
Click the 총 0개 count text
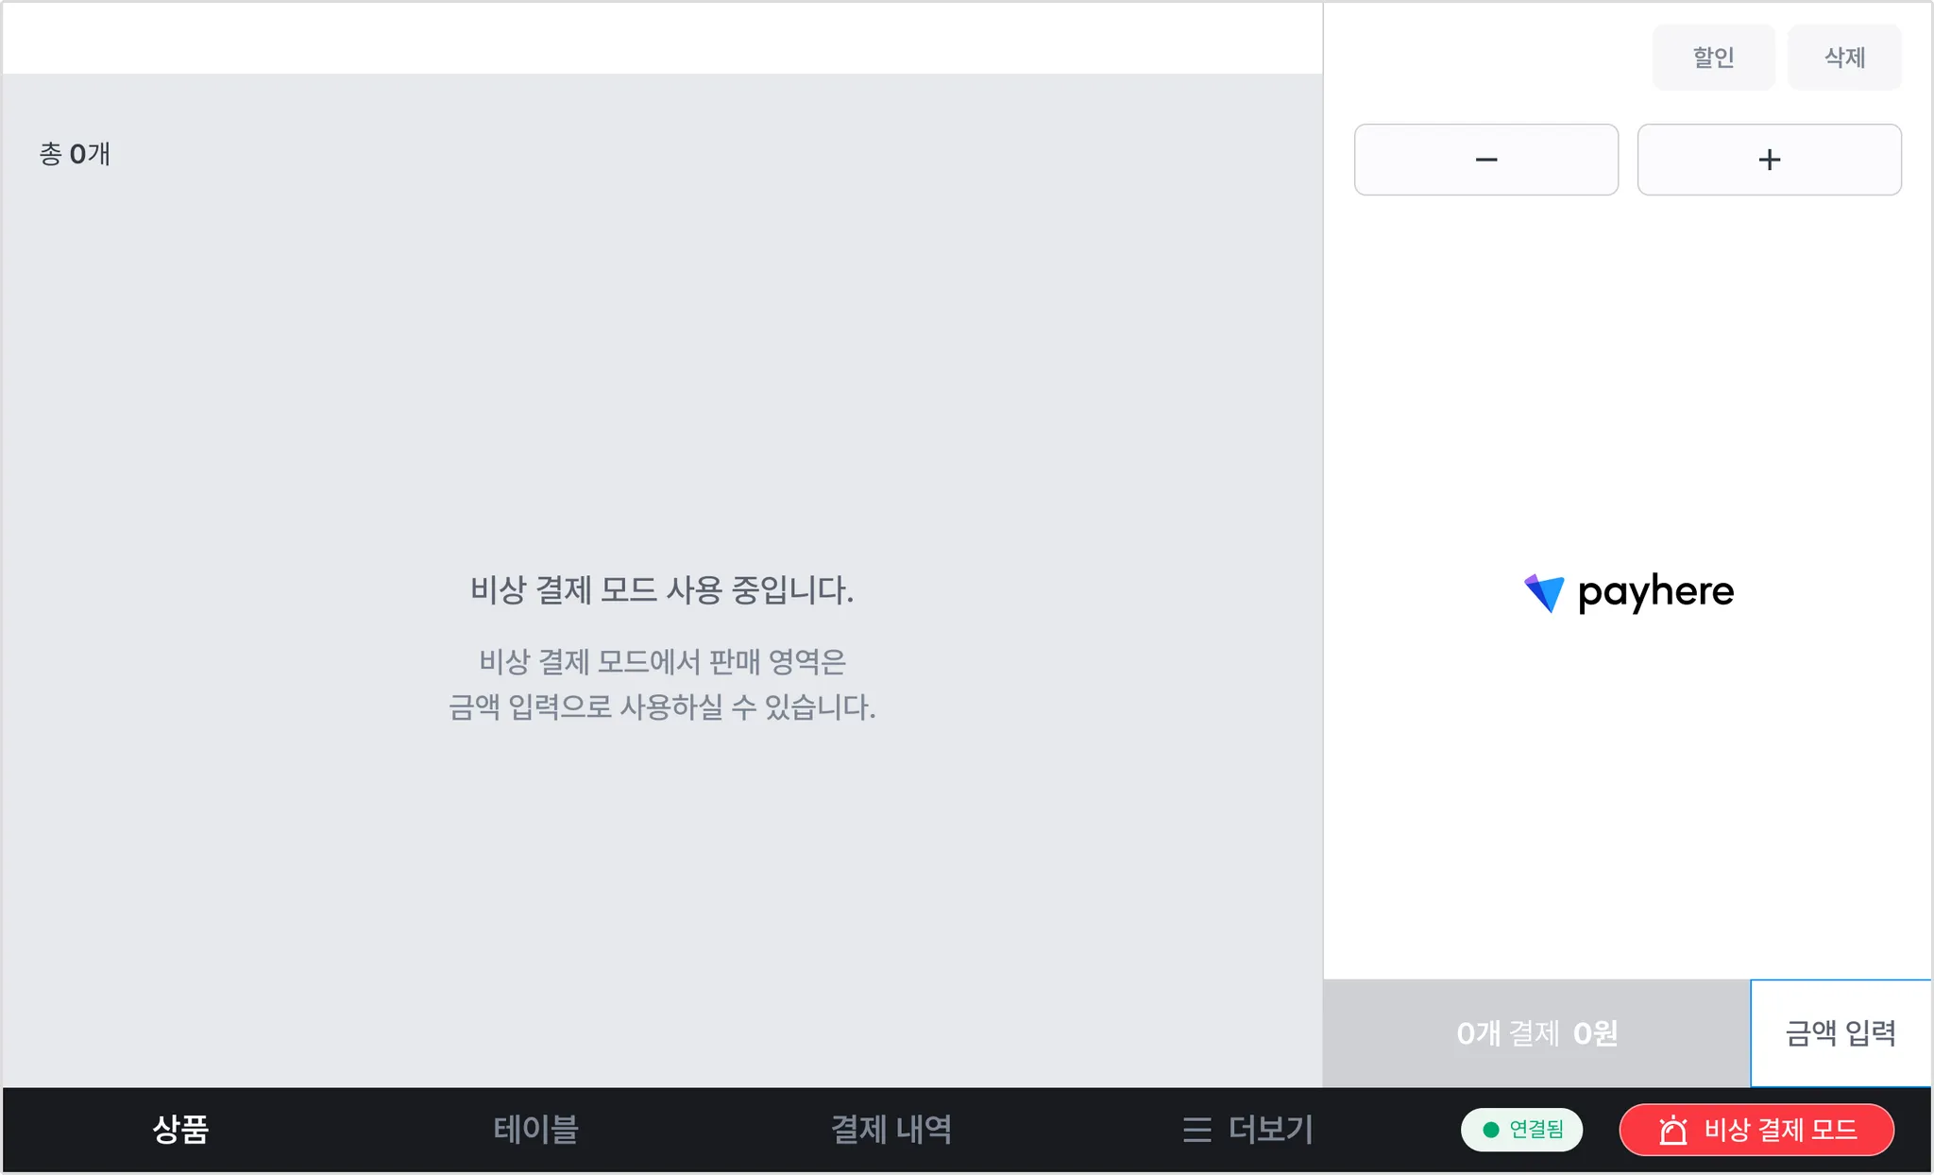[x=75, y=154]
